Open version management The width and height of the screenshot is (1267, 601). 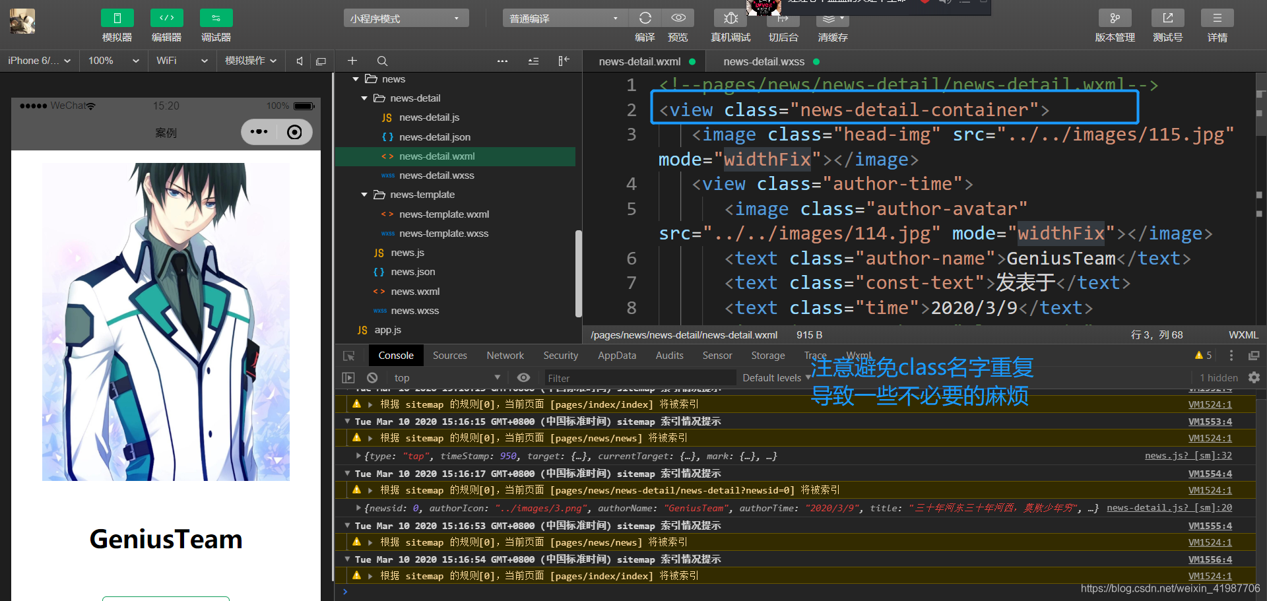click(x=1115, y=18)
